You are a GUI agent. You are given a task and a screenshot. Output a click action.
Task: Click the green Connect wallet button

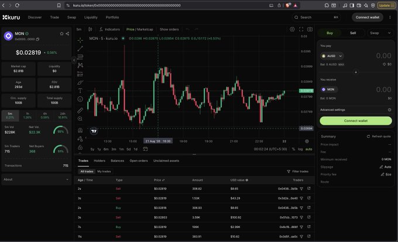coord(356,120)
